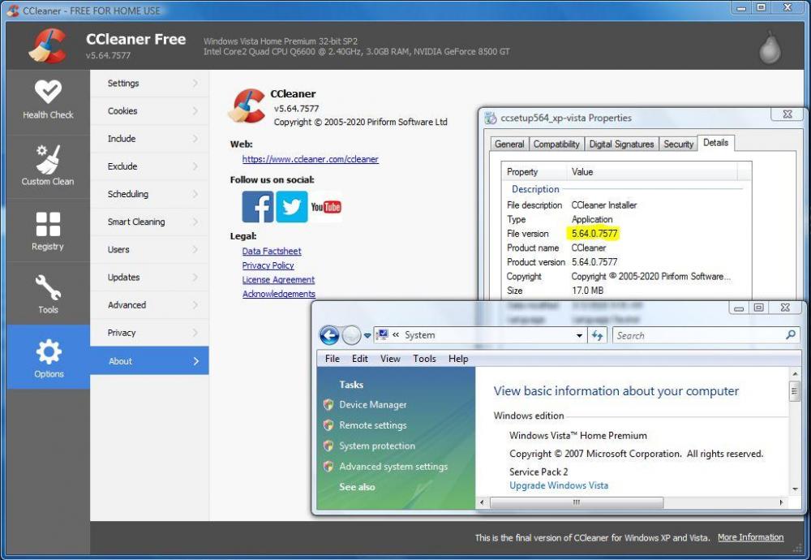
Task: Switch to the Digital Signatures tab
Action: coord(621,144)
